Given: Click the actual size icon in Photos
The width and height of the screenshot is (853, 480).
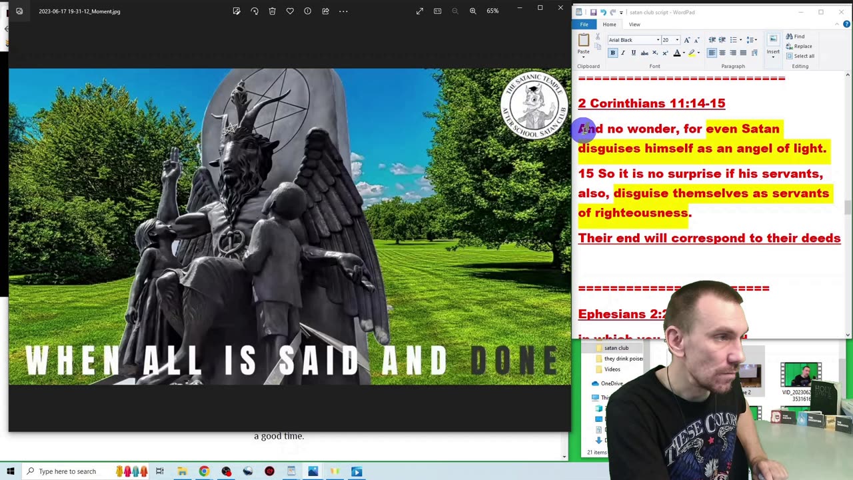Looking at the screenshot, I should (437, 11).
